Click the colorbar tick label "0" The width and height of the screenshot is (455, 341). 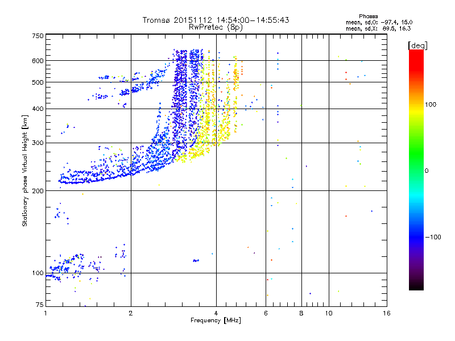coord(427,171)
